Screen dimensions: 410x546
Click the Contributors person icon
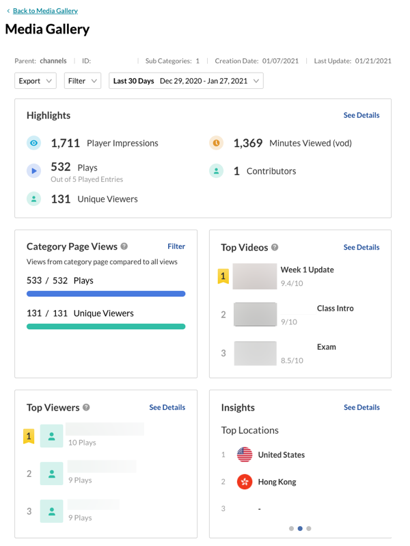point(216,170)
